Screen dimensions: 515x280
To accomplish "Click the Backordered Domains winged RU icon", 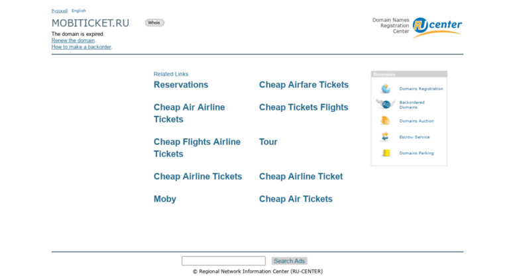I will pyautogui.click(x=386, y=105).
